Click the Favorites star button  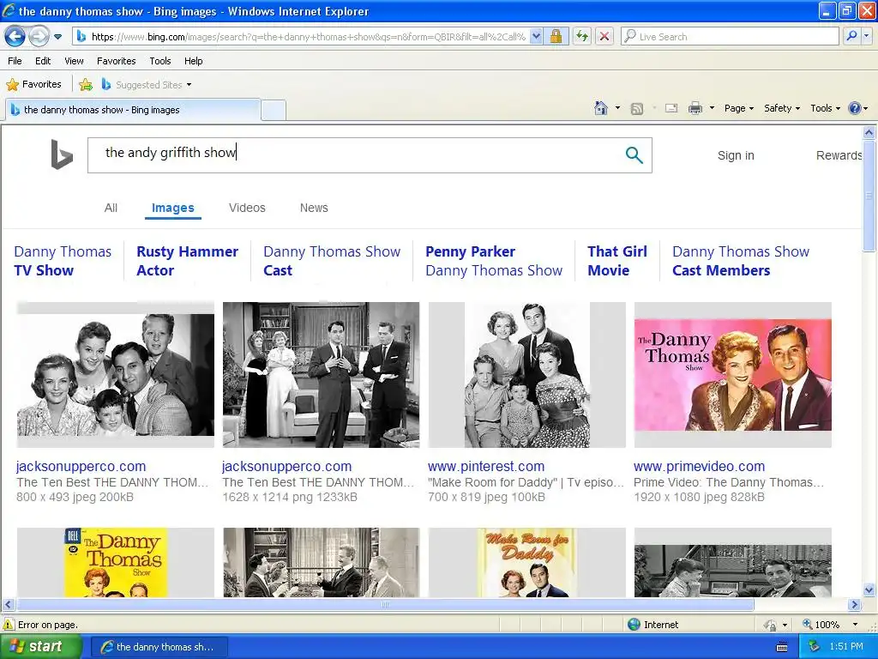coord(33,85)
